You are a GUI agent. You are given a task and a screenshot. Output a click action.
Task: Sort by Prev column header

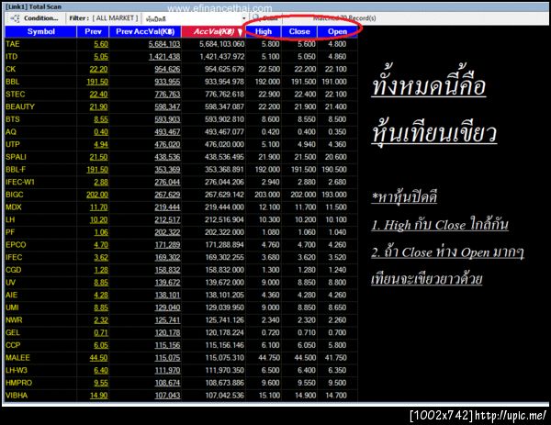coord(93,31)
